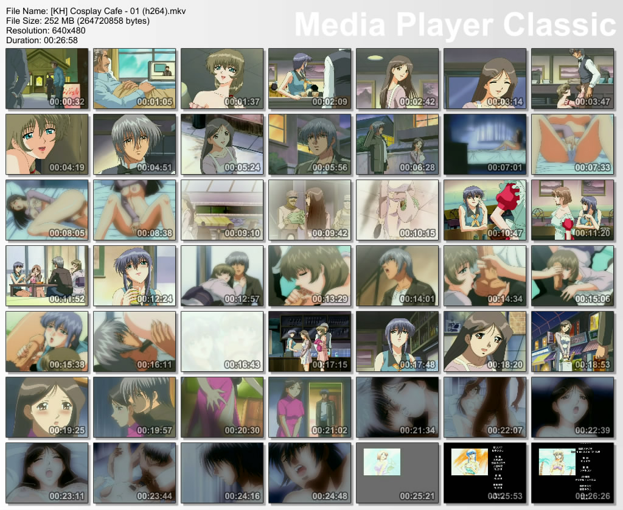Choose the black credits frame at 00:25:53

(485, 473)
